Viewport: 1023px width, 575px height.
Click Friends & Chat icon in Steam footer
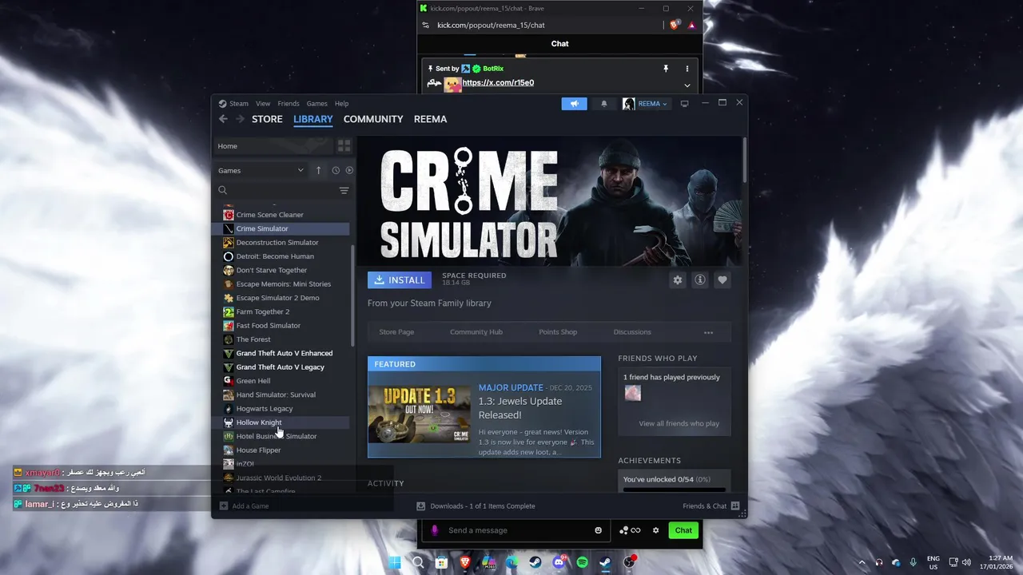pyautogui.click(x=735, y=506)
